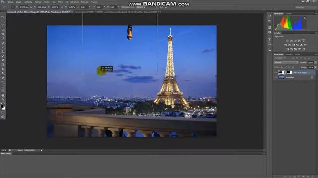The width and height of the screenshot is (318, 178).
Task: Select the Arka Plan kopya layer mask thumbnail
Action: pyautogui.click(x=289, y=72)
